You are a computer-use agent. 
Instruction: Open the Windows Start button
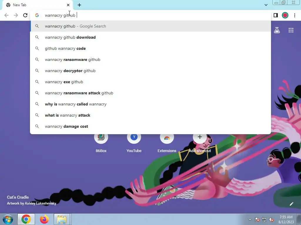(8, 219)
